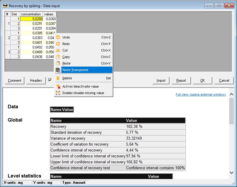Click Coefficient of variation for recovery row

pyautogui.click(x=117, y=144)
